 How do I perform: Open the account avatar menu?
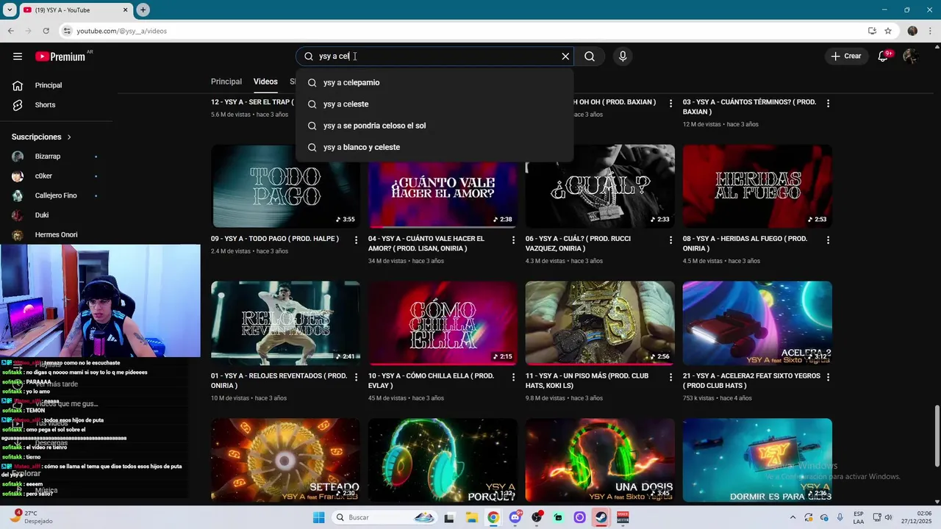tap(911, 57)
